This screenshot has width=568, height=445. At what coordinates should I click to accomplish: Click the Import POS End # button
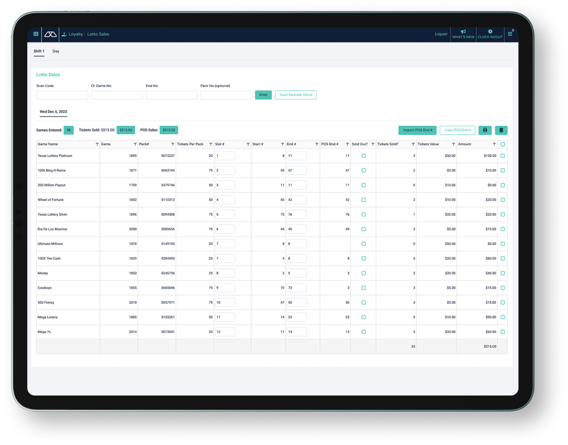tap(417, 130)
